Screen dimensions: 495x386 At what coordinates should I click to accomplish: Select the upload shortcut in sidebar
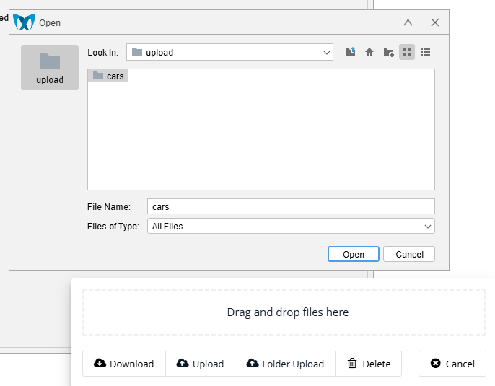[x=50, y=68]
